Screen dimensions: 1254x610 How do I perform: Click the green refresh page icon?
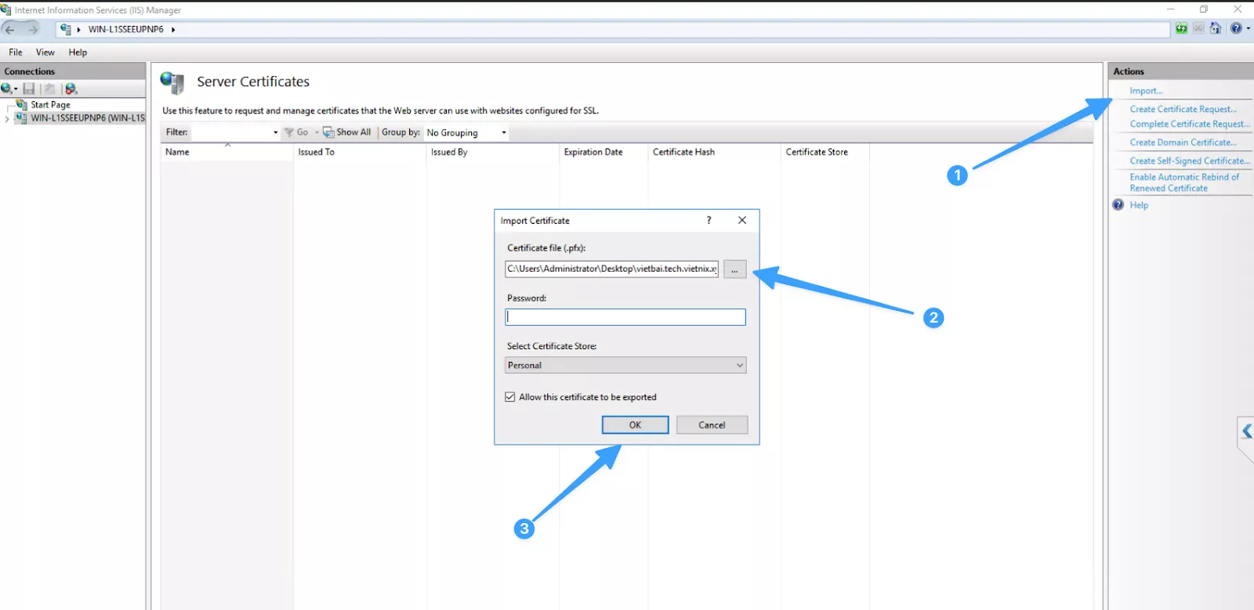[x=1181, y=28]
